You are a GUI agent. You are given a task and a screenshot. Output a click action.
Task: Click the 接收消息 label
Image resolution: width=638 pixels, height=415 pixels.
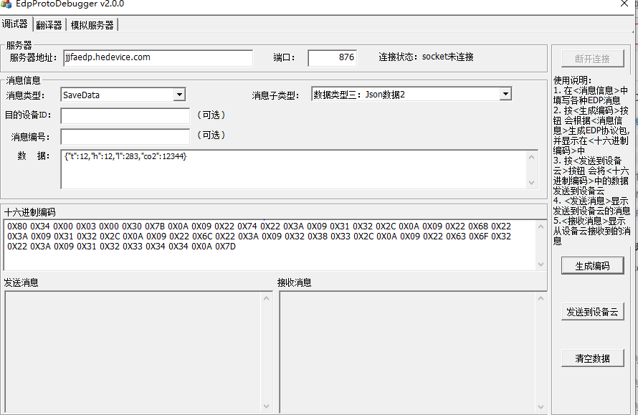(x=294, y=283)
